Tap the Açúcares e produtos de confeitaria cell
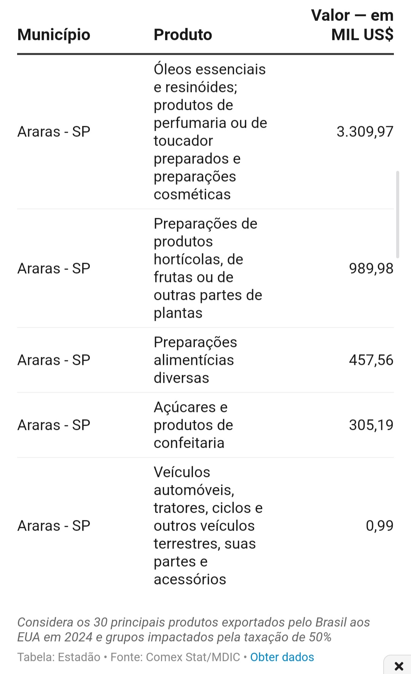 click(193, 425)
